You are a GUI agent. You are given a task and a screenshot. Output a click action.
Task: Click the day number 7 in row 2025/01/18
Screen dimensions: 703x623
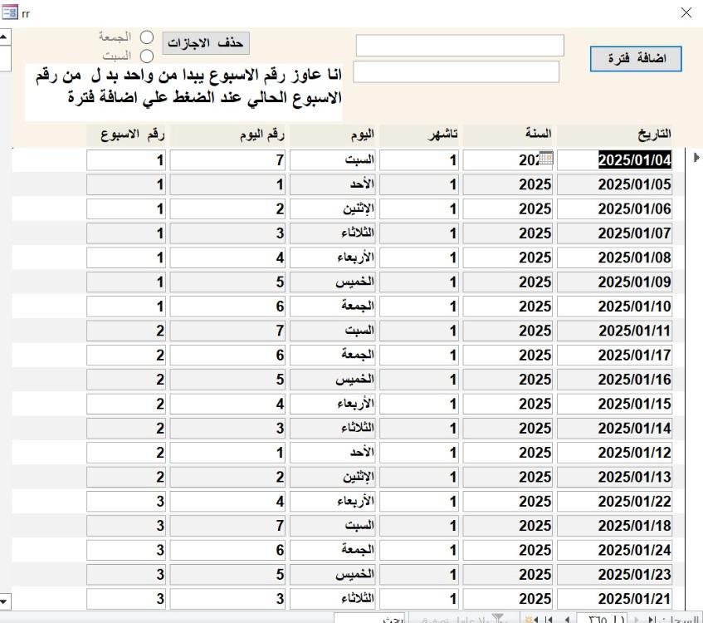click(x=227, y=526)
